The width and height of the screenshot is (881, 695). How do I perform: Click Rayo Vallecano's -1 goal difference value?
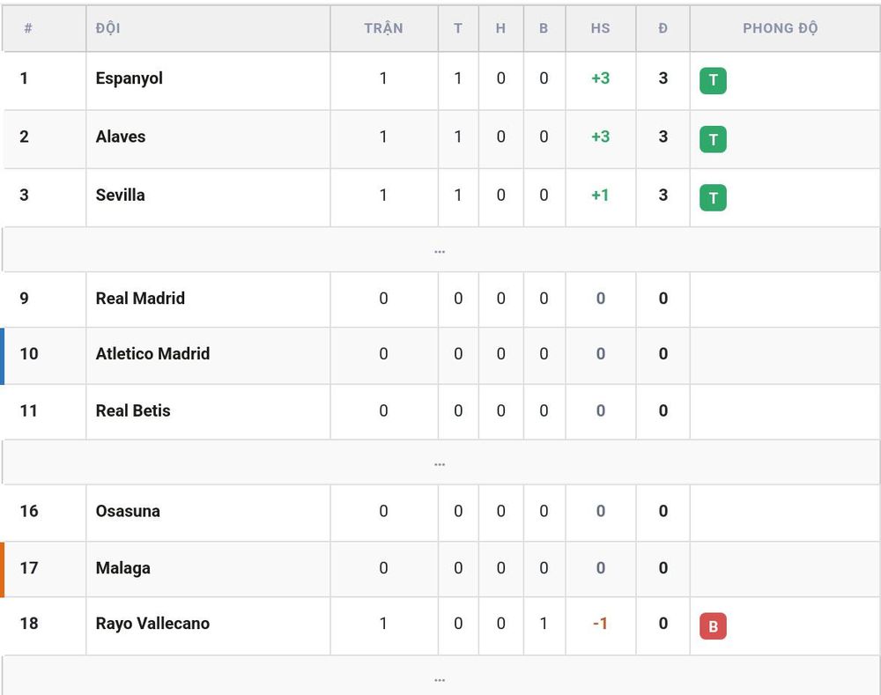600,623
